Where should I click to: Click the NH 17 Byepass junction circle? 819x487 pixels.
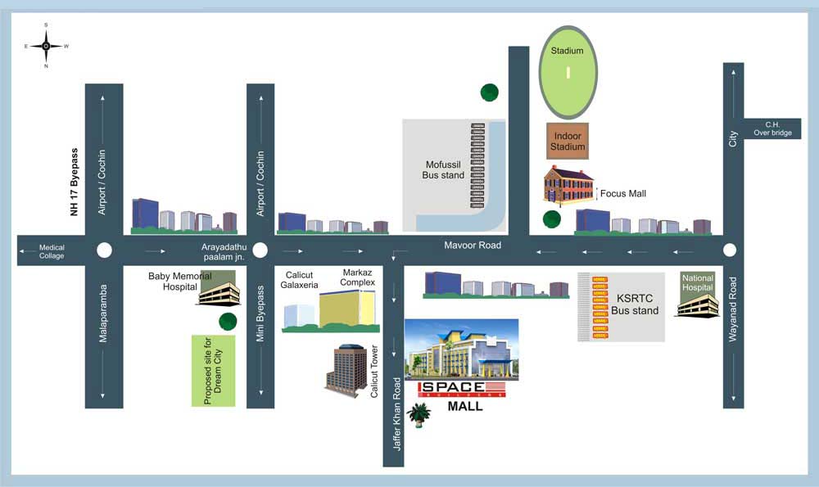(x=105, y=250)
